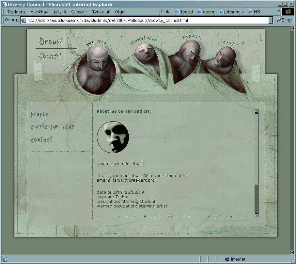The width and height of the screenshot is (296, 264).
Task: Click the inner frame scroll up arrow
Action: click(257, 111)
